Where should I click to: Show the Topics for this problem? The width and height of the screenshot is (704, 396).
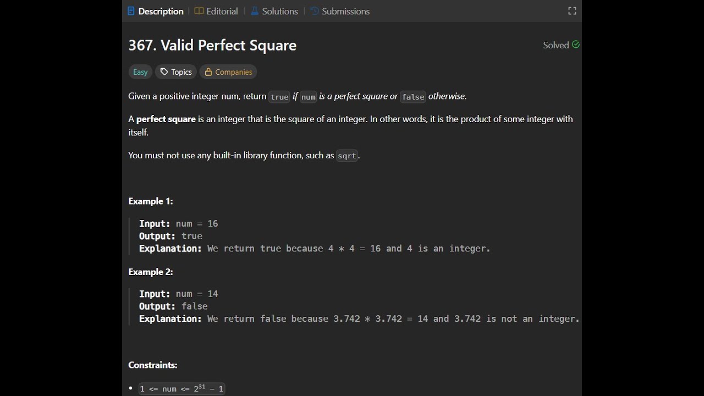(x=181, y=72)
